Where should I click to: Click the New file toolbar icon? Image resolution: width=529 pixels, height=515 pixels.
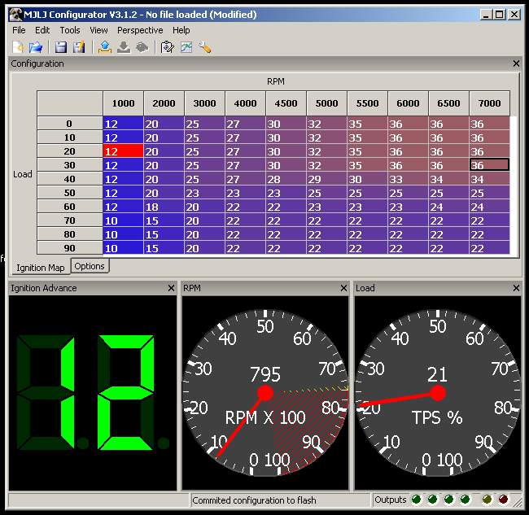(x=18, y=47)
